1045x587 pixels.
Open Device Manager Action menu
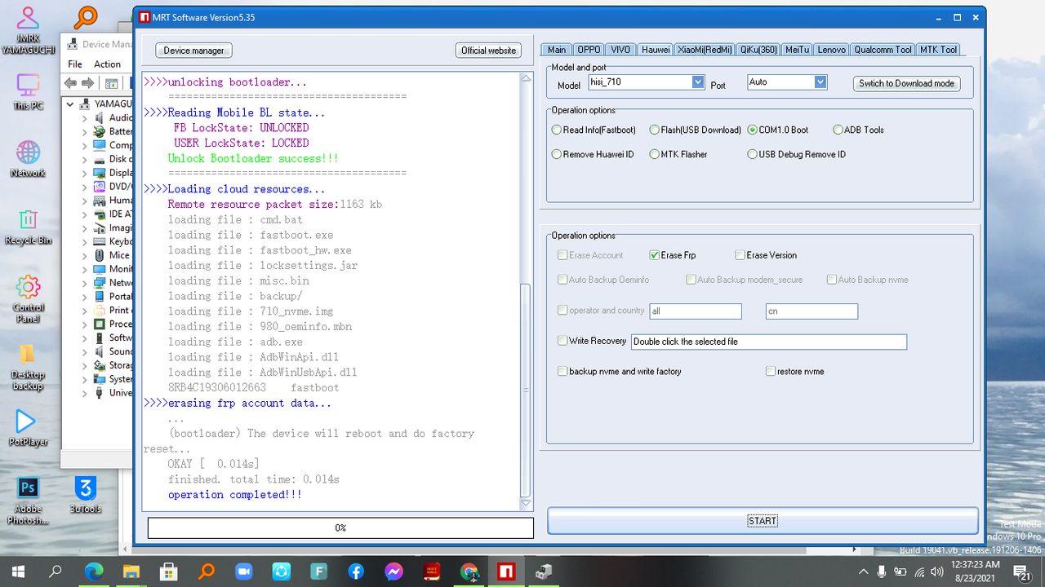pos(107,64)
